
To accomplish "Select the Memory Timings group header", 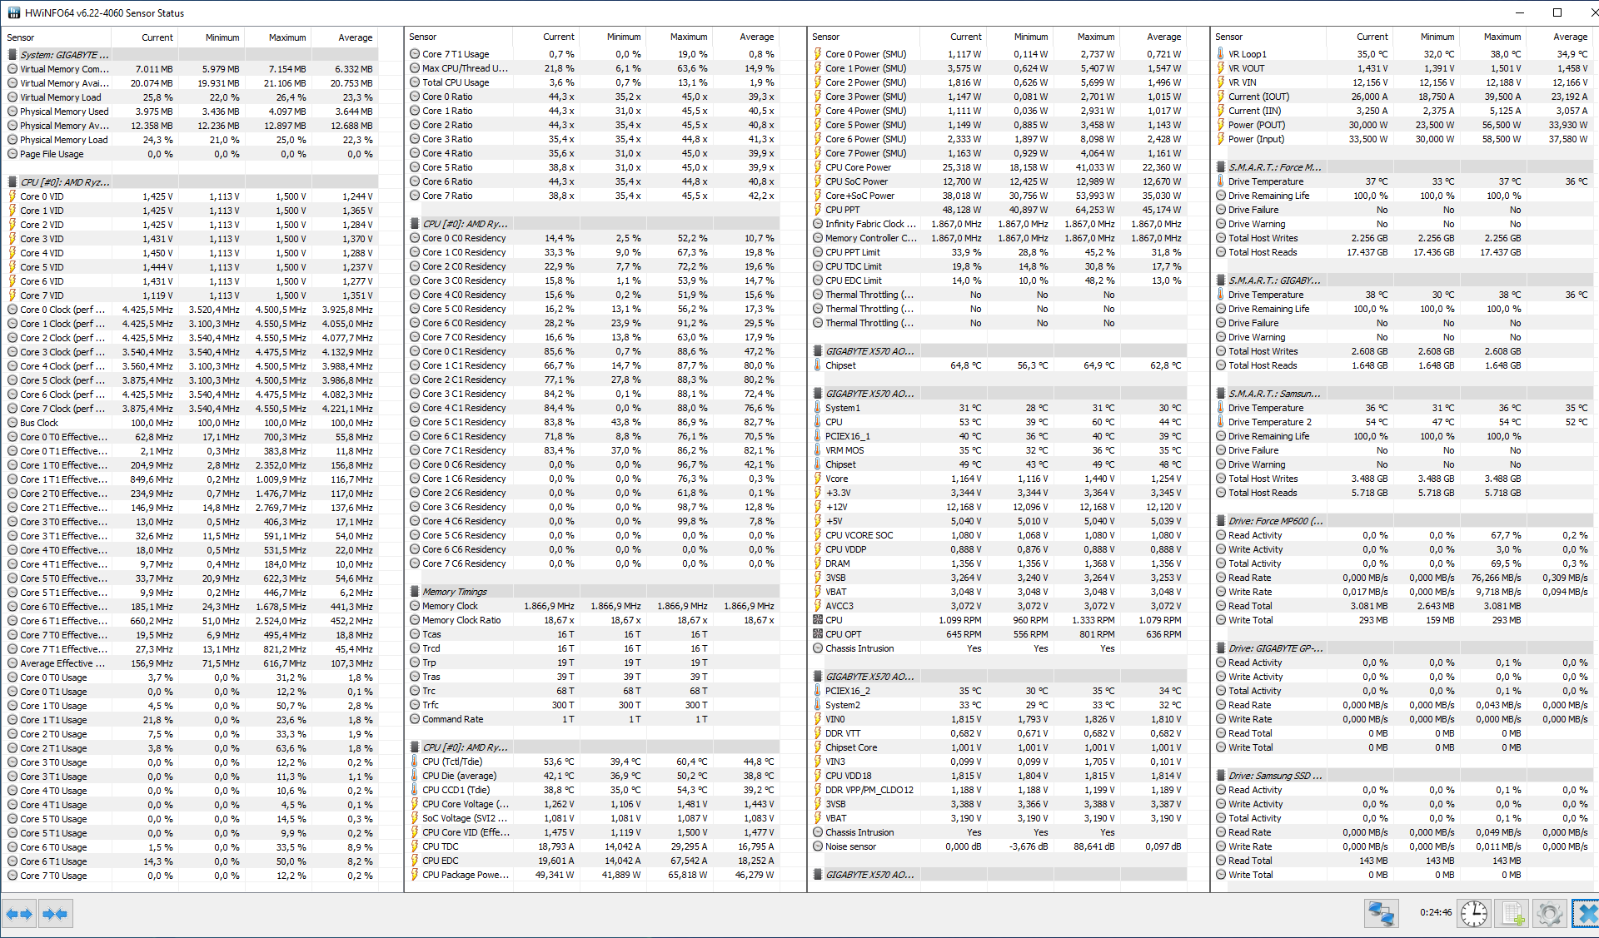I will pos(595,592).
